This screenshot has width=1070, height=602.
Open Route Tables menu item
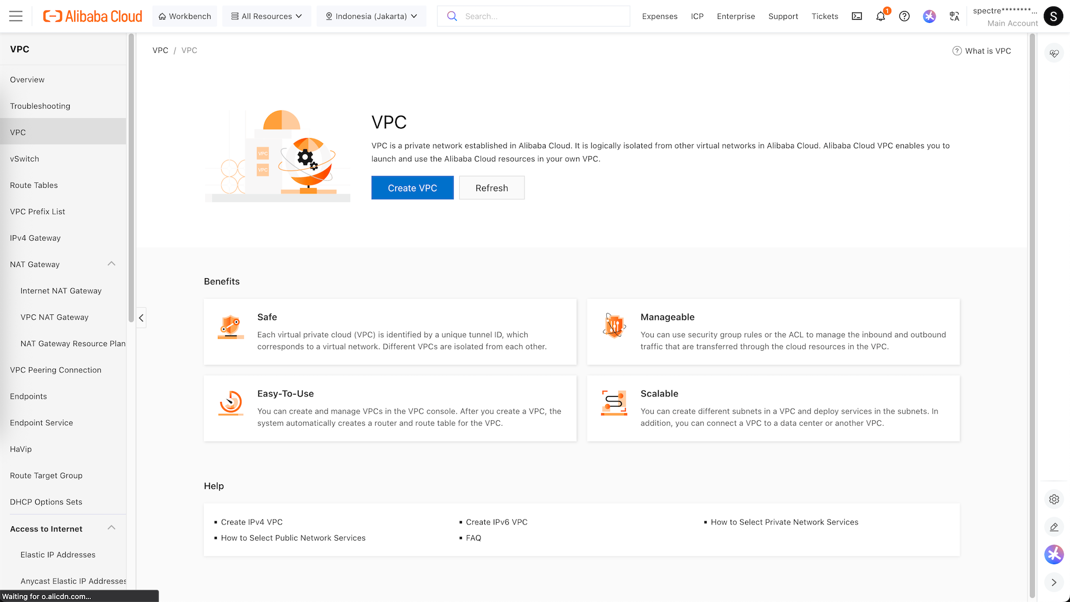pyautogui.click(x=34, y=185)
